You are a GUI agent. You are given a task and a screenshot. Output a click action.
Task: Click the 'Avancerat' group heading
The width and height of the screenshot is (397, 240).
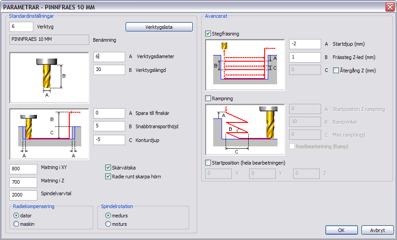(x=216, y=16)
